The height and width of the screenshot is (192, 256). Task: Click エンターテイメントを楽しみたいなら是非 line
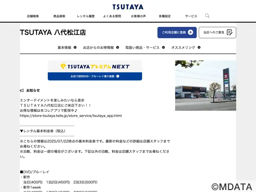(x=52, y=100)
